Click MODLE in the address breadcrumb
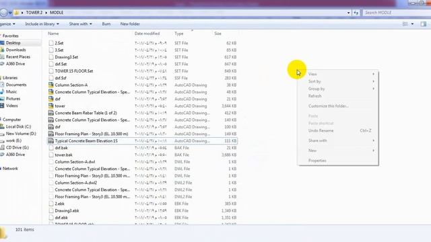The width and height of the screenshot is (431, 242). point(57,13)
